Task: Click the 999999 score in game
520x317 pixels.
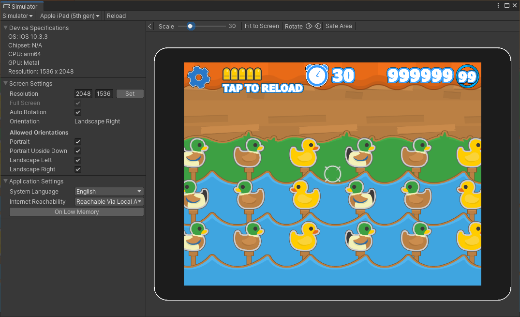Action: (420, 75)
